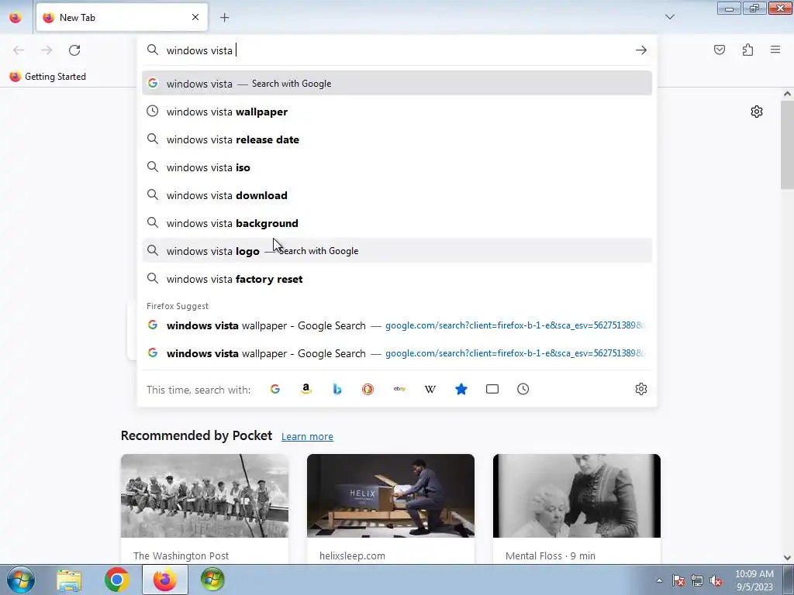Open search settings gear in dropdown

coord(641,389)
